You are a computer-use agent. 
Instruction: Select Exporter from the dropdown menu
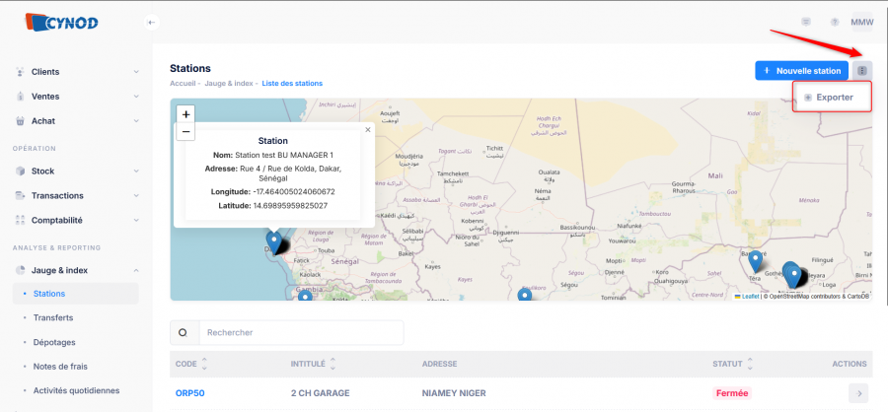[834, 98]
